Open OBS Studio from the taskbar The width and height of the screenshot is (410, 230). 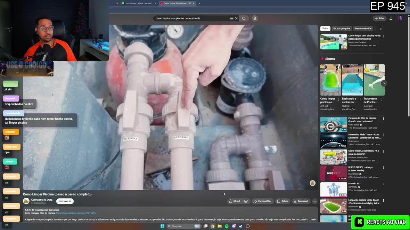pyautogui.click(x=248, y=226)
